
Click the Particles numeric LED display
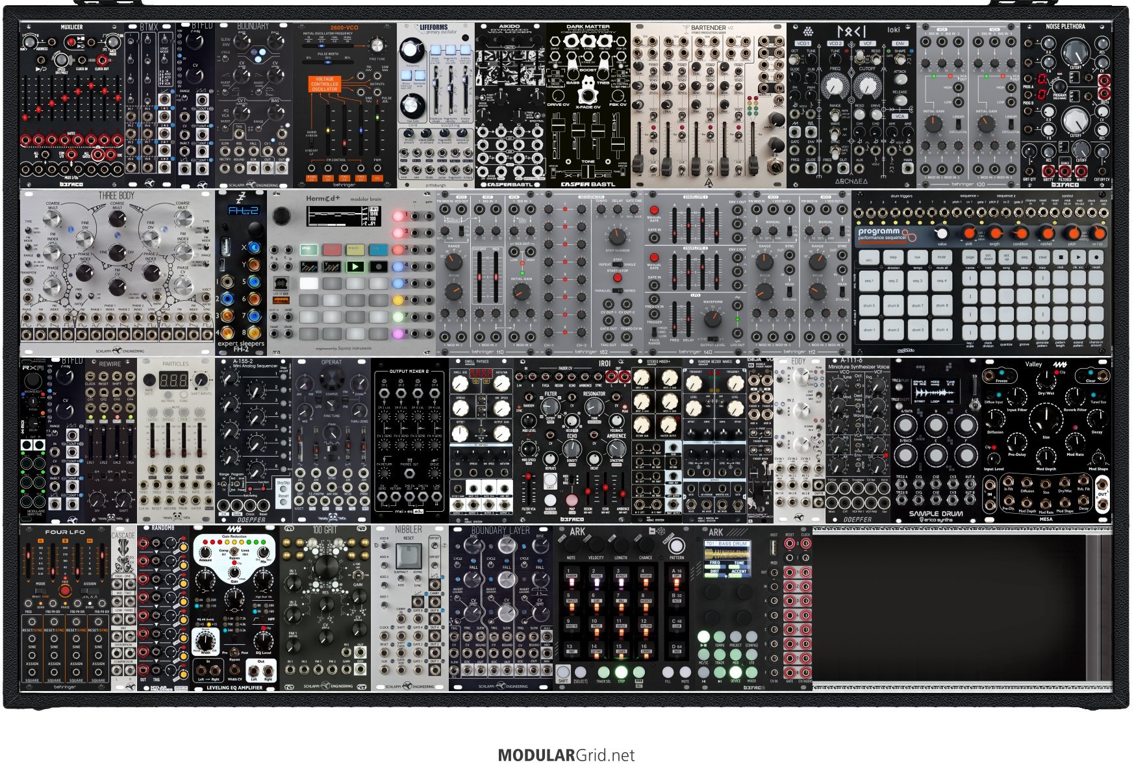click(x=175, y=380)
